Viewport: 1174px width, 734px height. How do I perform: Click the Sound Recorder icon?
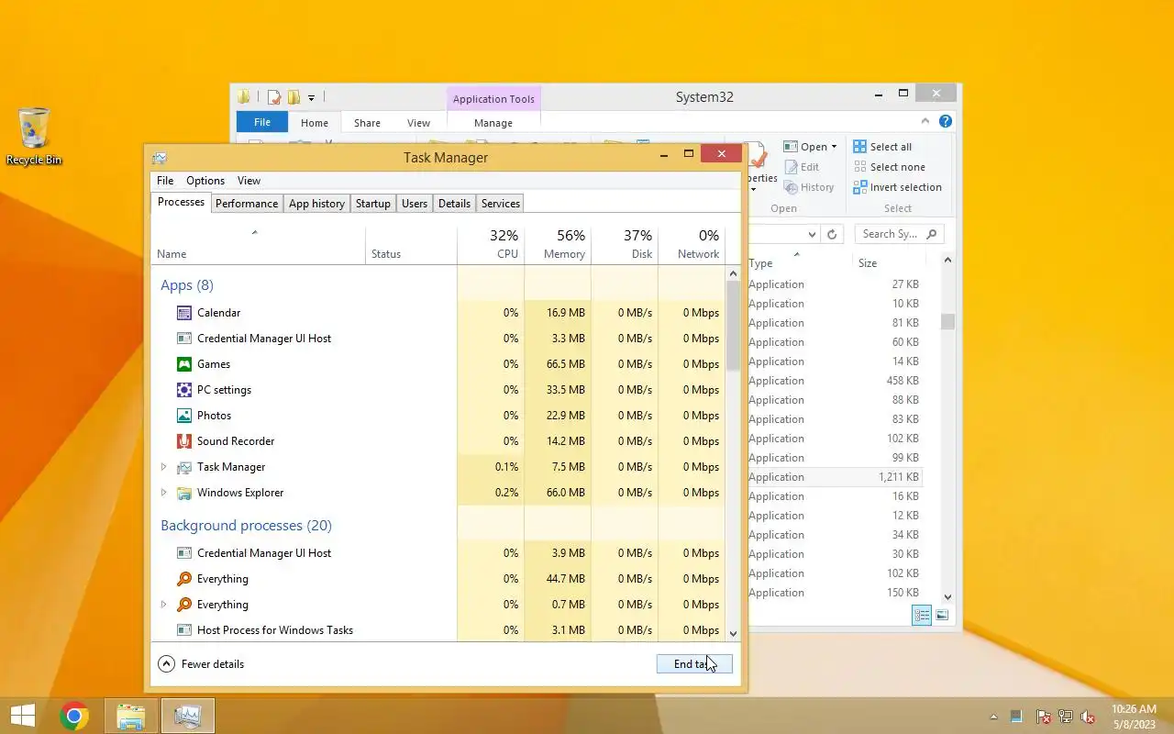[x=184, y=441]
